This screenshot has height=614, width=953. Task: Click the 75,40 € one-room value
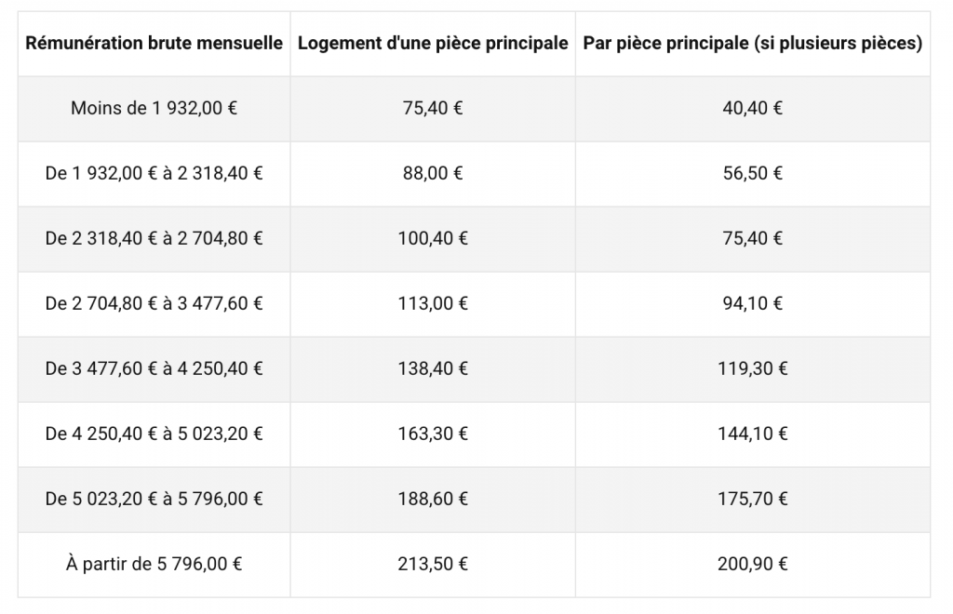tap(432, 108)
